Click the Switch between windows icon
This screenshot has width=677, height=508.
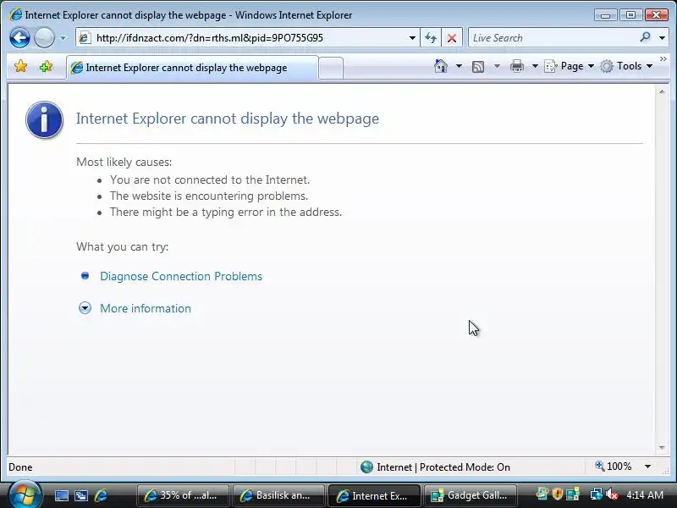pos(81,495)
